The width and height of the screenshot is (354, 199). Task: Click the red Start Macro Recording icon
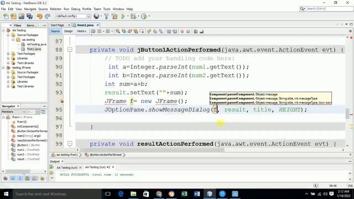[x=182, y=32]
